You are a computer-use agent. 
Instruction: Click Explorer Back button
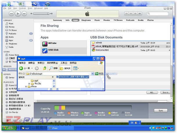coord(24,68)
